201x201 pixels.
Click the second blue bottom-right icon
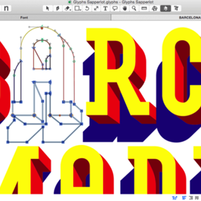coord(184,198)
